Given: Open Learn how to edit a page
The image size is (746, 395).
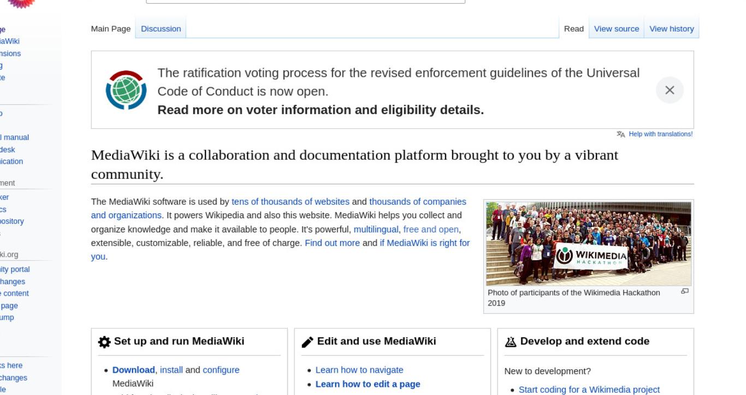Looking at the screenshot, I should 368,384.
